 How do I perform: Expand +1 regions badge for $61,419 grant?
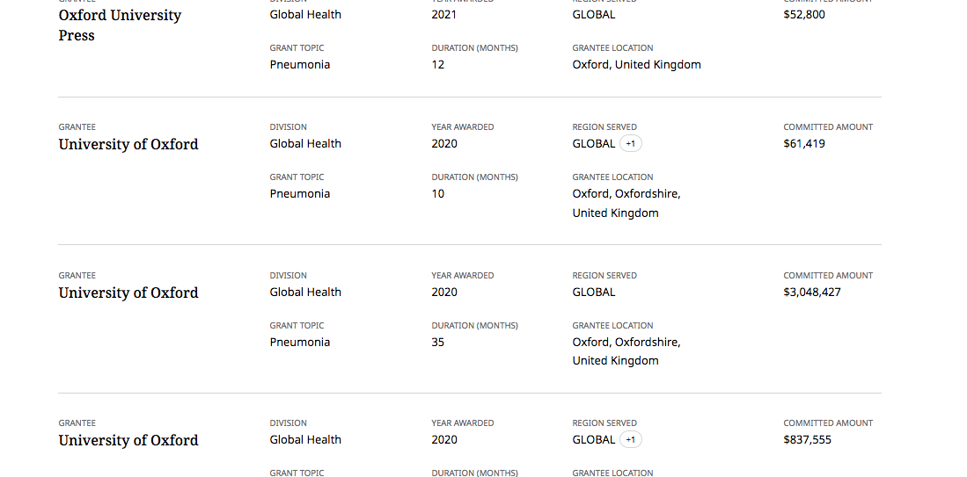point(630,143)
